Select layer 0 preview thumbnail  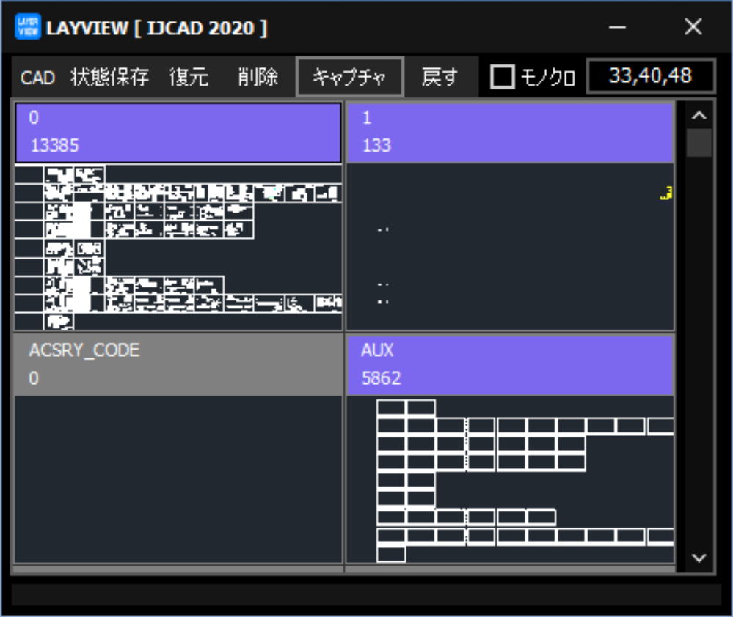tap(178, 247)
